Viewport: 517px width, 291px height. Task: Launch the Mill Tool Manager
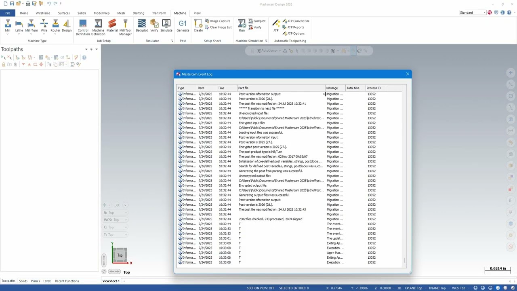[125, 27]
